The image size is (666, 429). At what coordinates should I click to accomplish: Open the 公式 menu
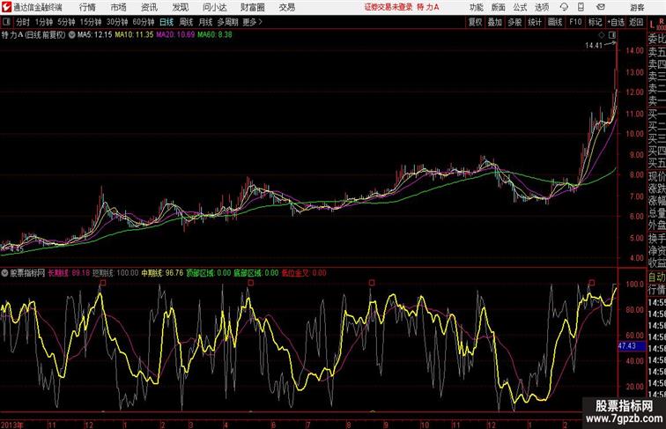point(520,7)
